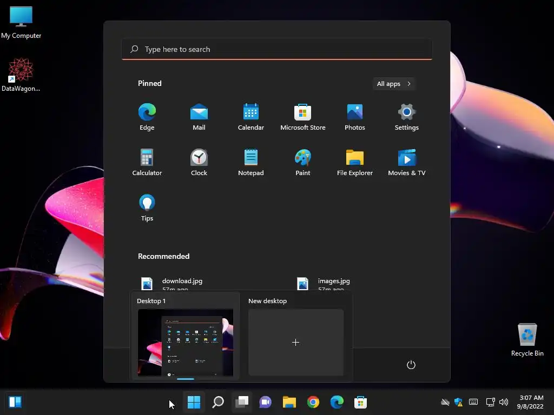Launch the Photos app
This screenshot has height=415, width=554.
(x=355, y=117)
